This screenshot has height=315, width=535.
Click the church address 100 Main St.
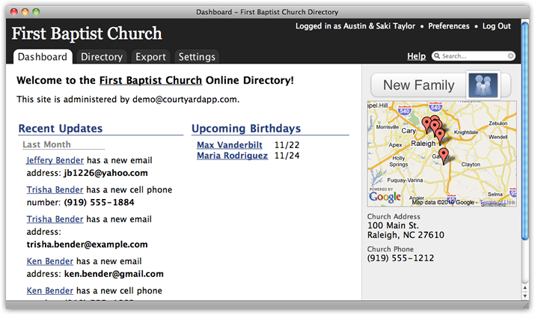[393, 225]
